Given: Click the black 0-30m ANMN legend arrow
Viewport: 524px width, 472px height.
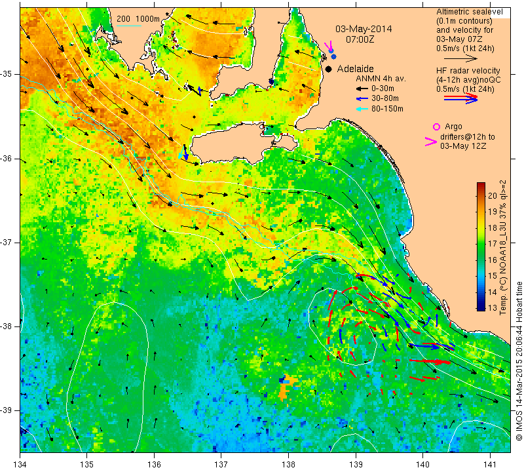Looking at the screenshot, I should (x=362, y=89).
